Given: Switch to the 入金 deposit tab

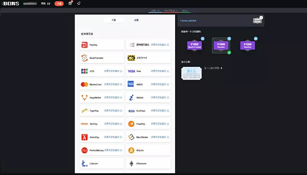Looking at the screenshot, I should tap(114, 20).
